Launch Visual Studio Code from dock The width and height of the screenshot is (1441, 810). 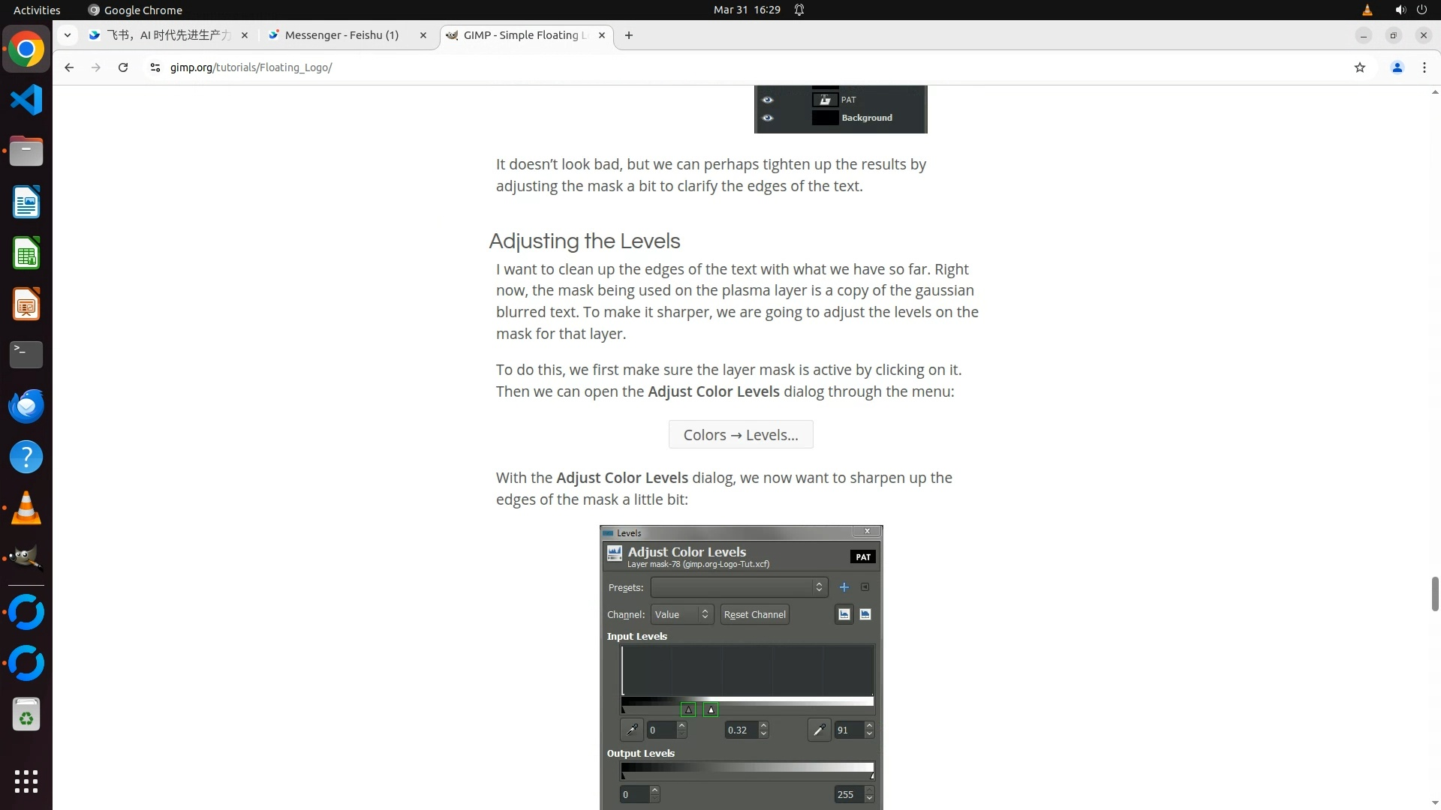26,100
